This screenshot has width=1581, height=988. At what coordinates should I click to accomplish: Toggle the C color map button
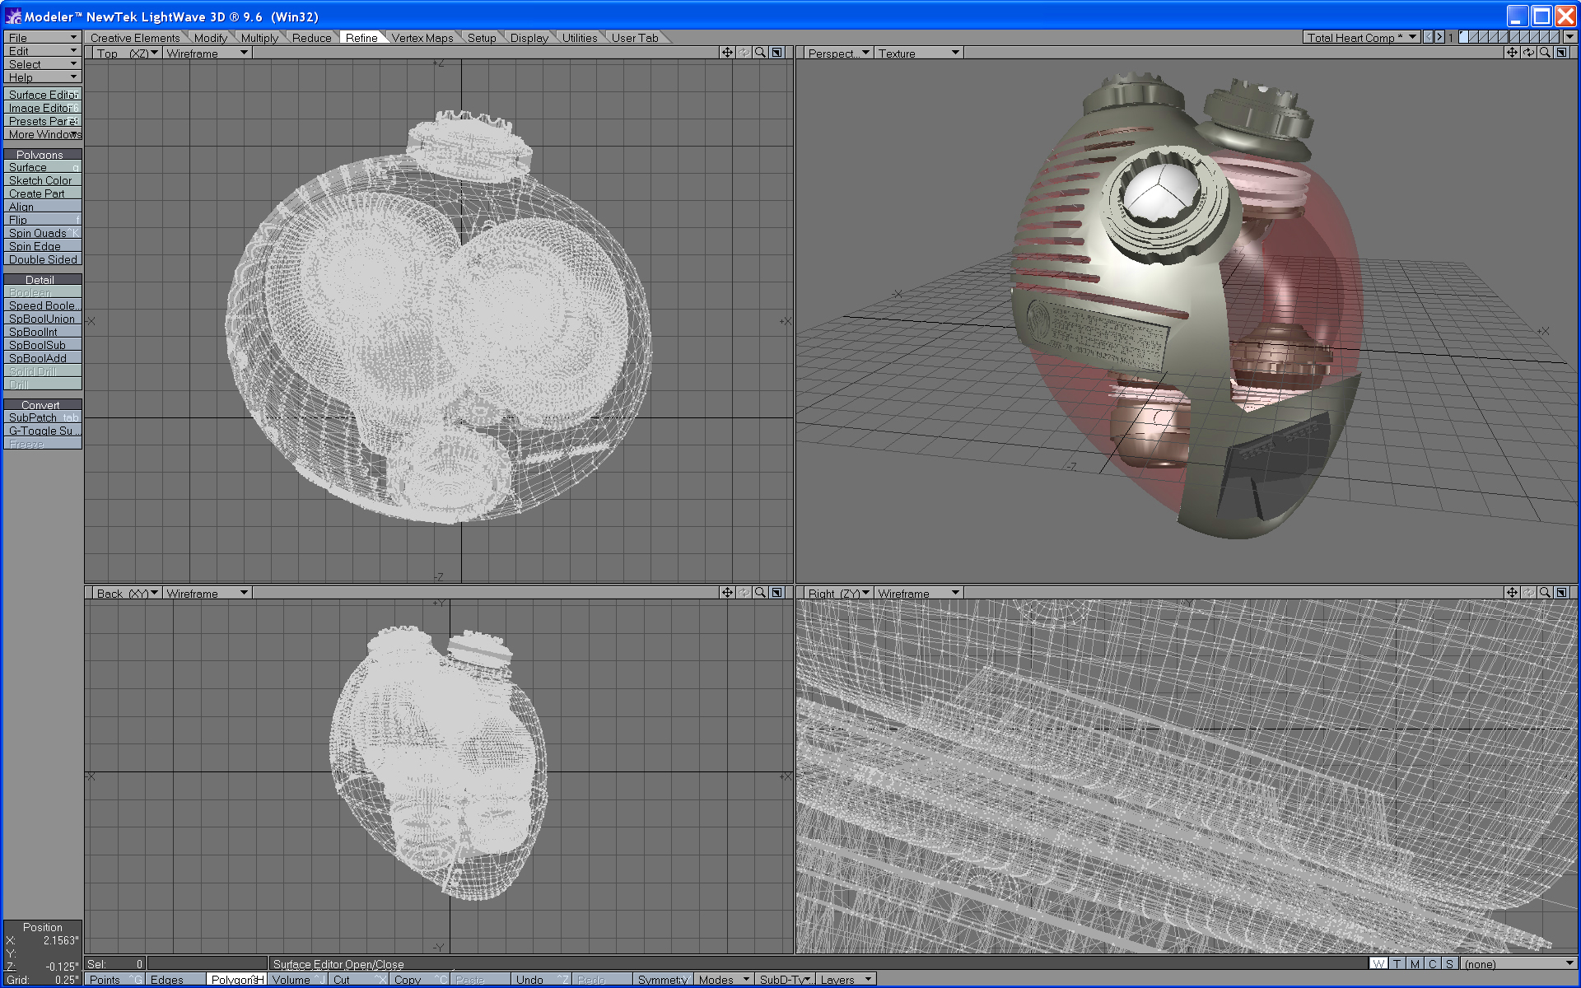pos(1433,963)
